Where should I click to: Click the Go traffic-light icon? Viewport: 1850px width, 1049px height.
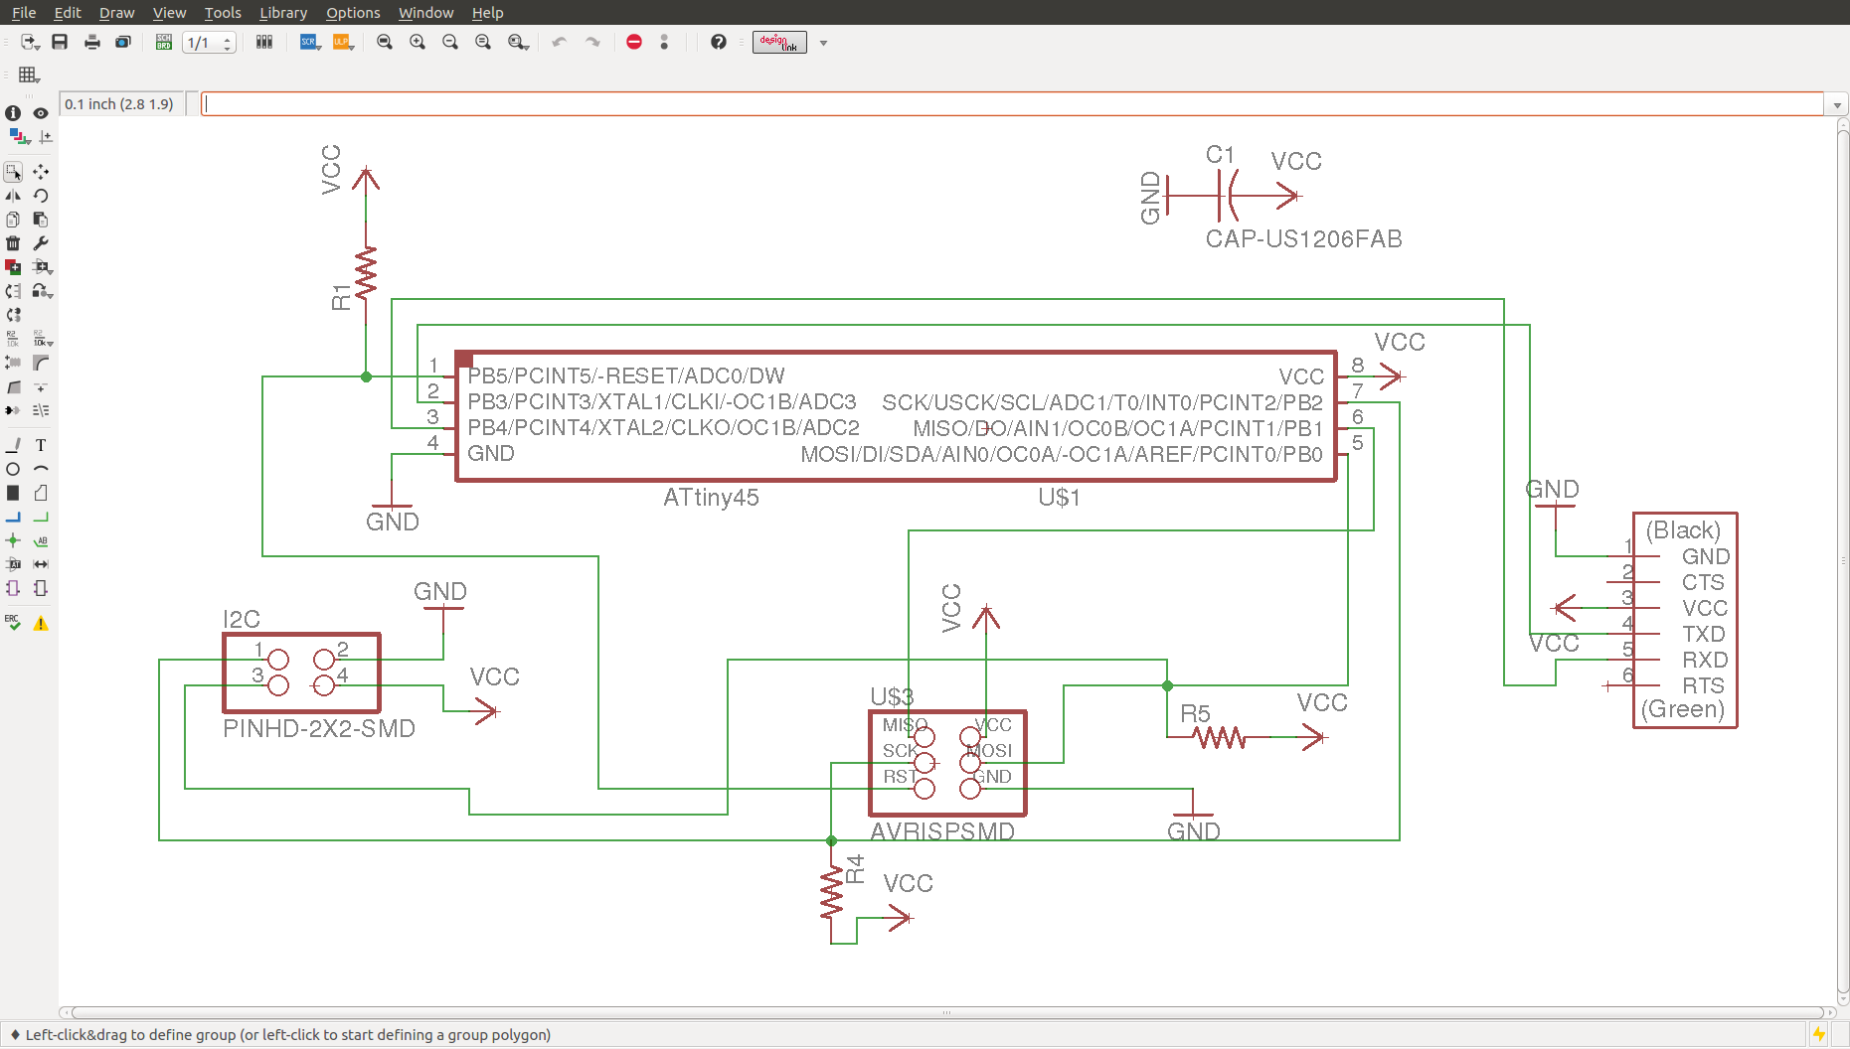coord(664,42)
